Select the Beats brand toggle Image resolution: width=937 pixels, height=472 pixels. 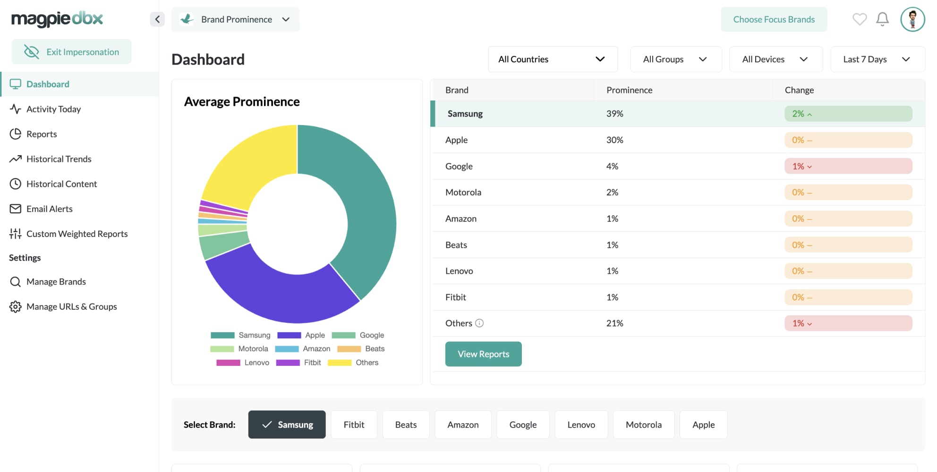click(x=406, y=425)
